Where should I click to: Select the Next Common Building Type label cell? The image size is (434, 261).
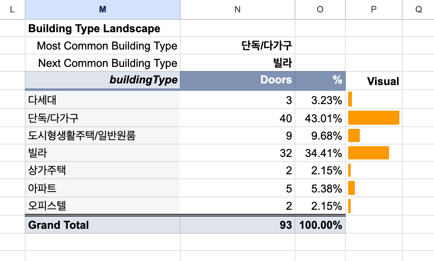(x=103, y=63)
